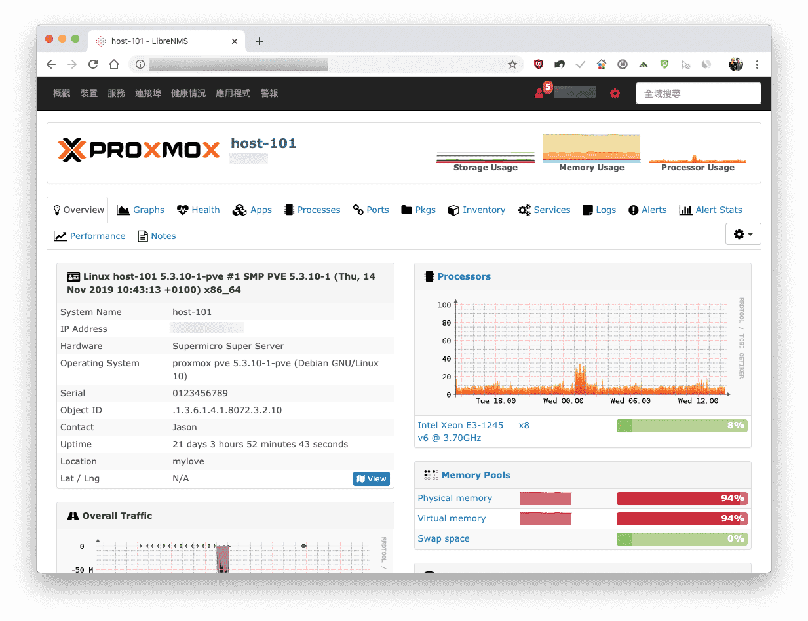The width and height of the screenshot is (808, 621).
Task: Click the View map button
Action: 372,479
